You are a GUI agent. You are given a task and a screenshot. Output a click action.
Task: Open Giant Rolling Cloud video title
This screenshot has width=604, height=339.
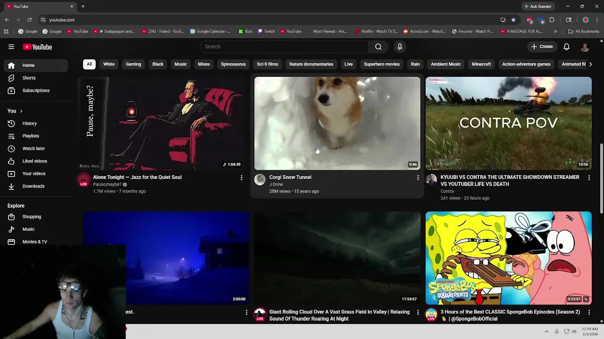coord(339,315)
